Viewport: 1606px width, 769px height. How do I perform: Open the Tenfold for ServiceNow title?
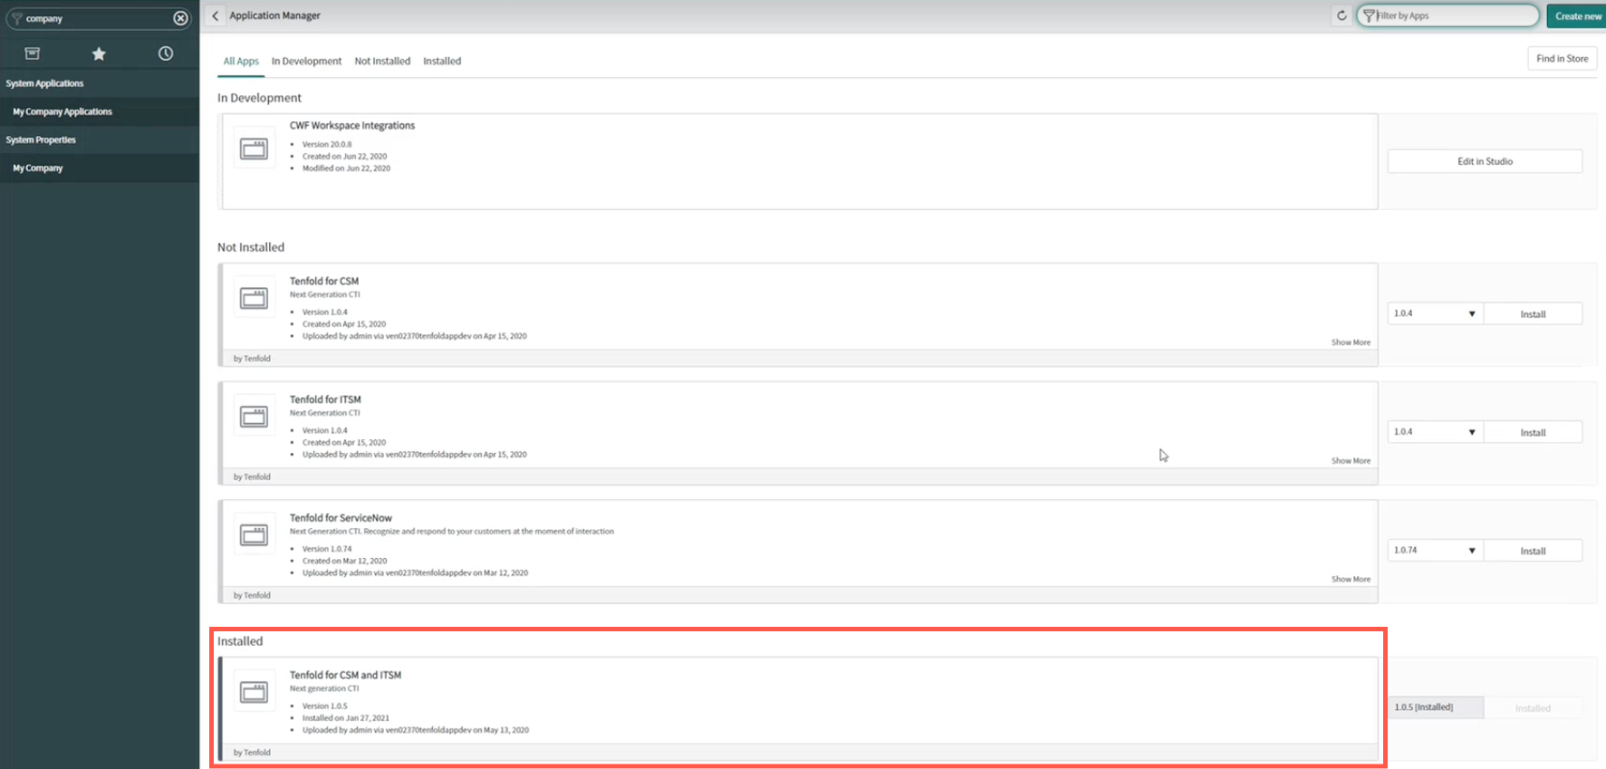coord(341,518)
